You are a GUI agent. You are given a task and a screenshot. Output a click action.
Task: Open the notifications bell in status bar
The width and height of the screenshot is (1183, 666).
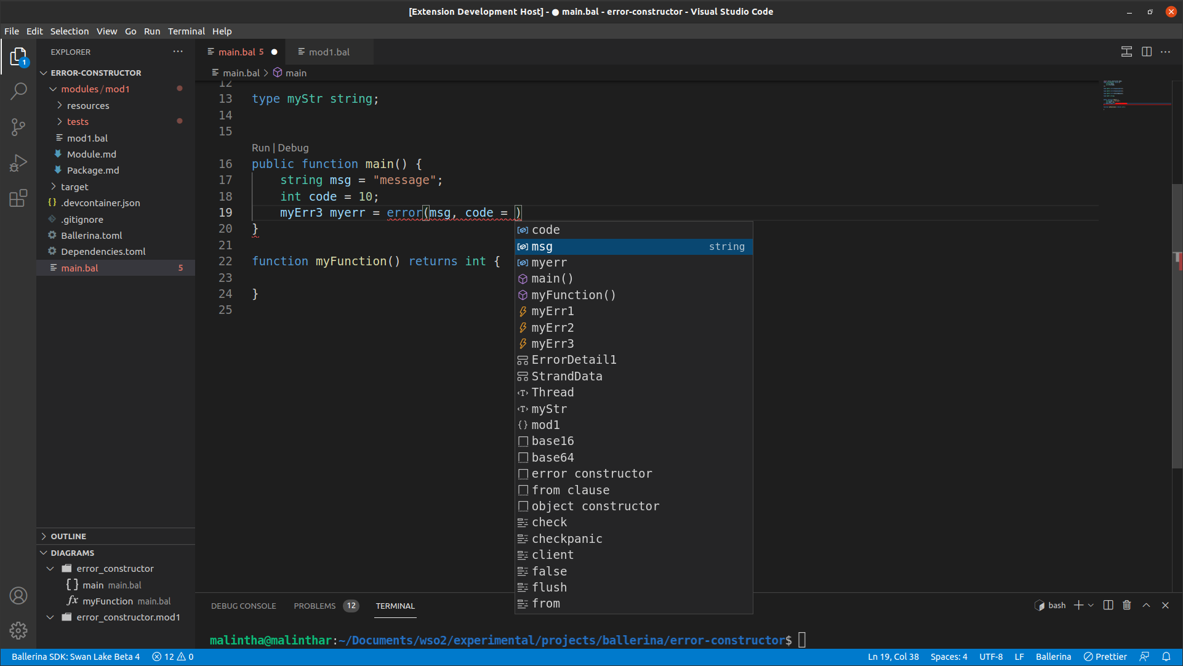(x=1166, y=657)
